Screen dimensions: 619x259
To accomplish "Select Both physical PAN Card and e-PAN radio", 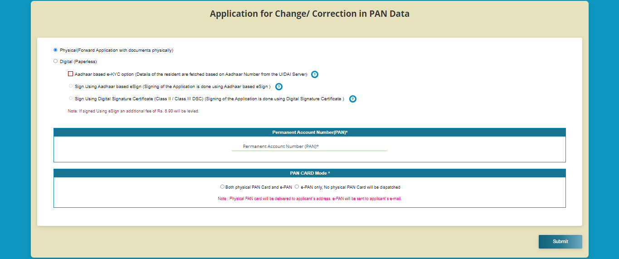I will 222,186.
